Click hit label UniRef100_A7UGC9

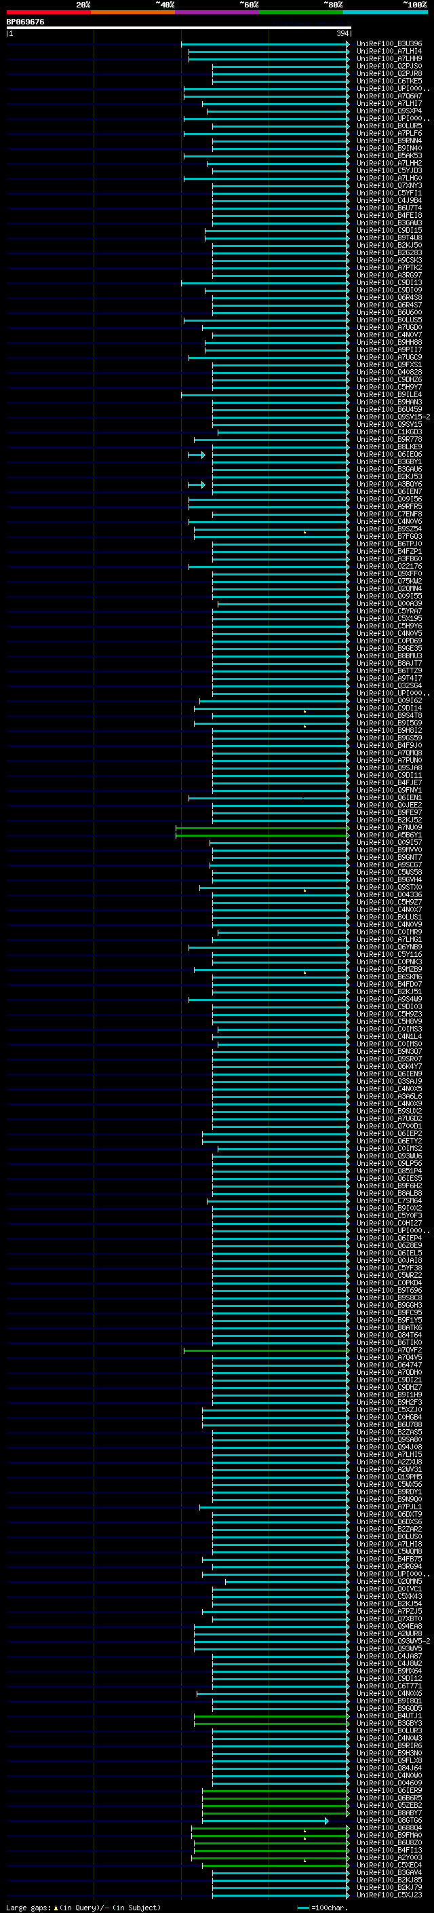[389, 357]
